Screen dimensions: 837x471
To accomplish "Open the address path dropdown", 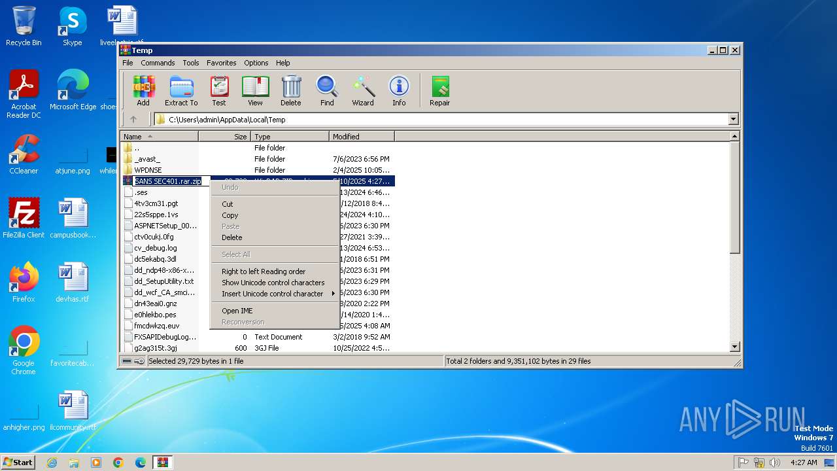I will tap(733, 119).
